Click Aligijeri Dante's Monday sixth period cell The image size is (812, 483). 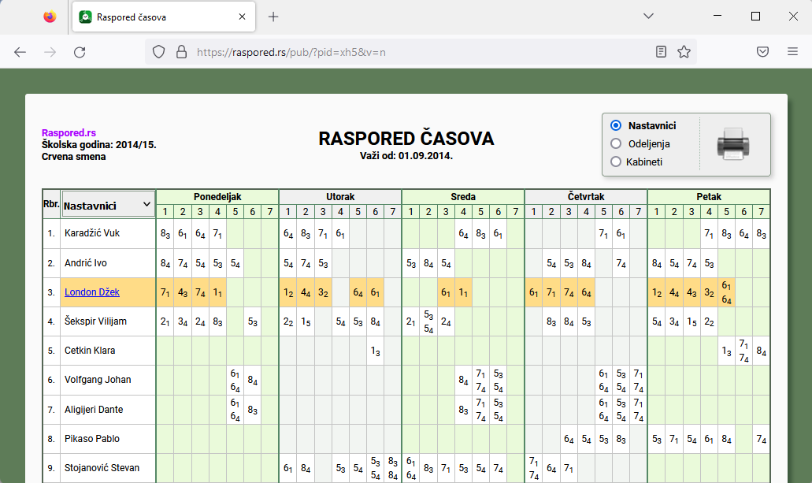pyautogui.click(x=252, y=410)
